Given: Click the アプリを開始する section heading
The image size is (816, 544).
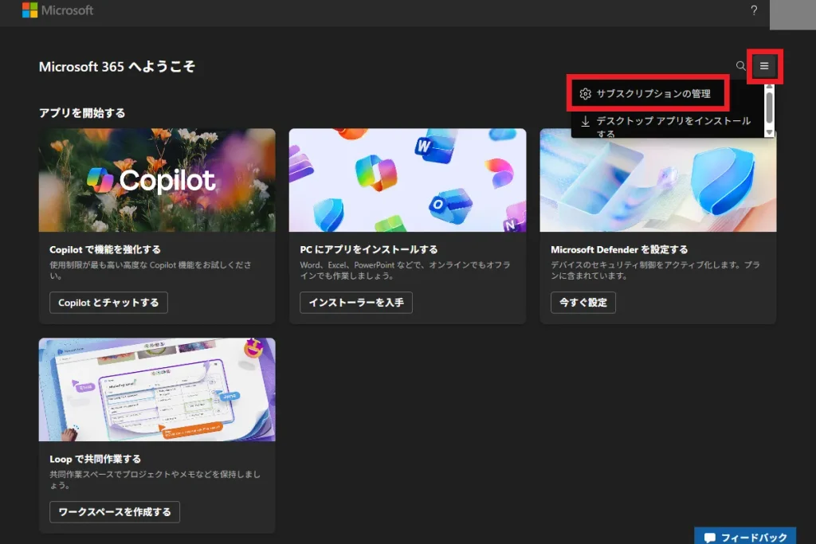Looking at the screenshot, I should click(82, 113).
